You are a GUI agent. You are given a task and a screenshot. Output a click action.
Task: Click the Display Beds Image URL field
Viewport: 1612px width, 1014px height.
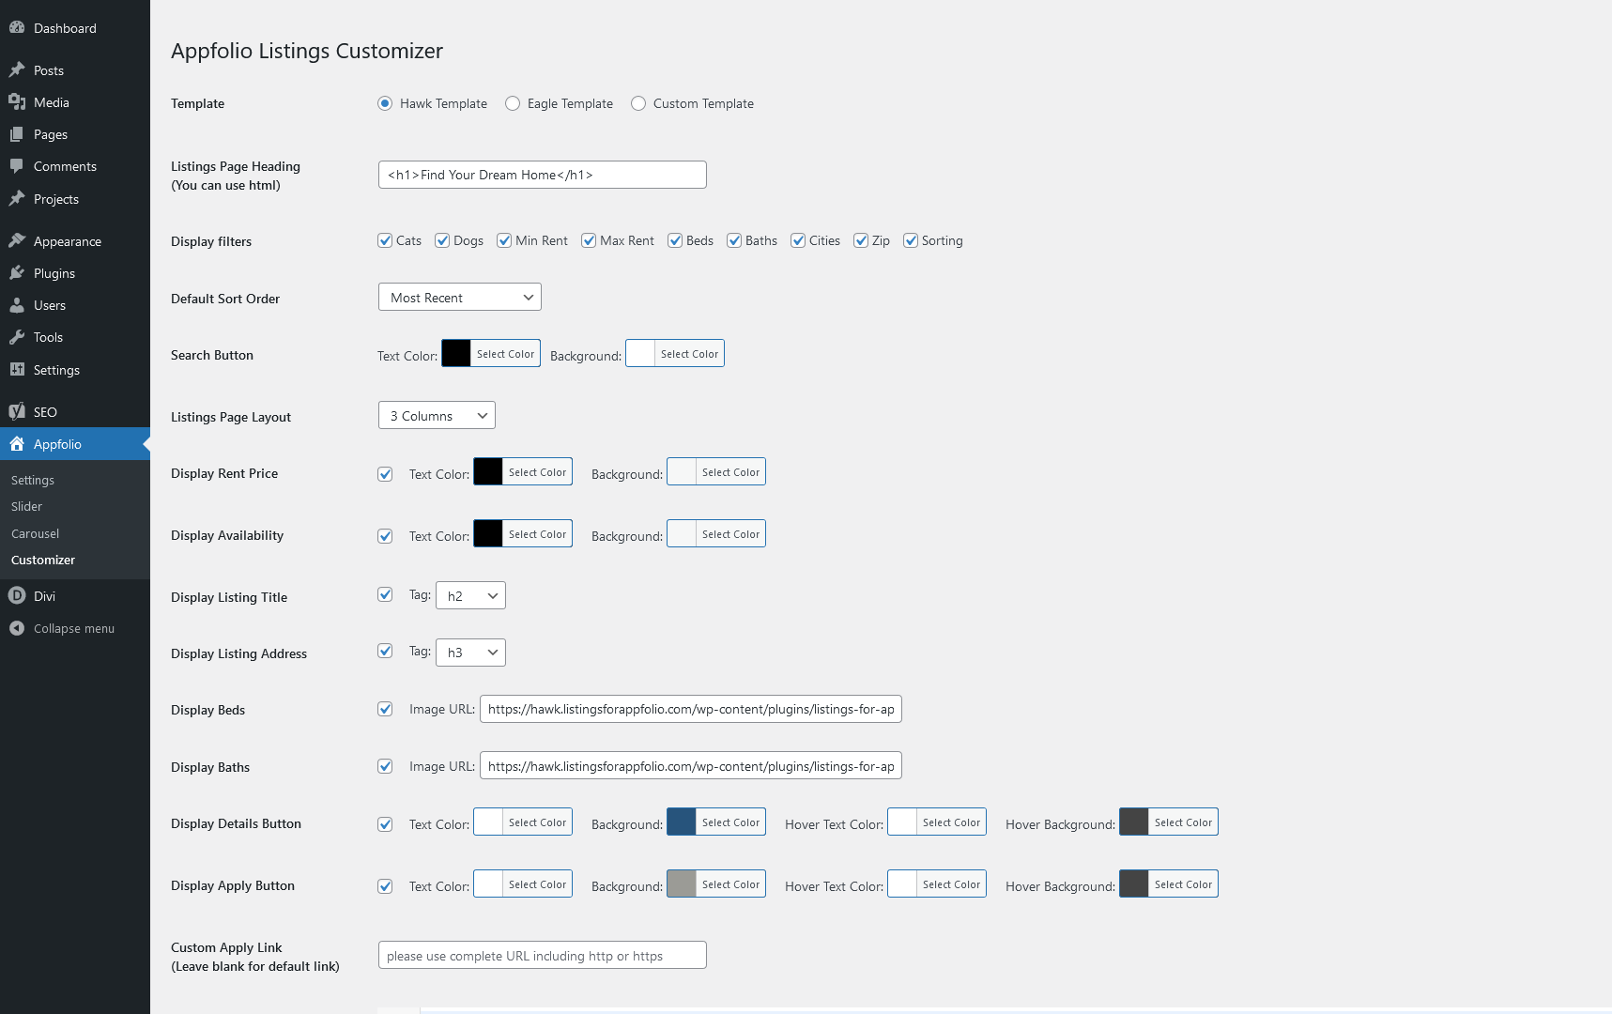tap(691, 709)
